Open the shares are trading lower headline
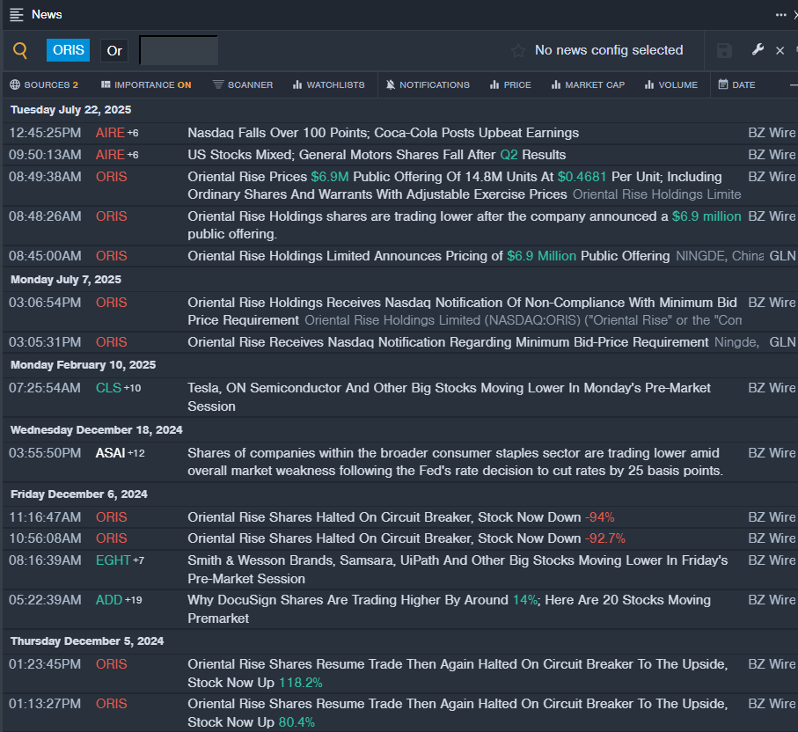The height and width of the screenshot is (732, 798). 465,225
